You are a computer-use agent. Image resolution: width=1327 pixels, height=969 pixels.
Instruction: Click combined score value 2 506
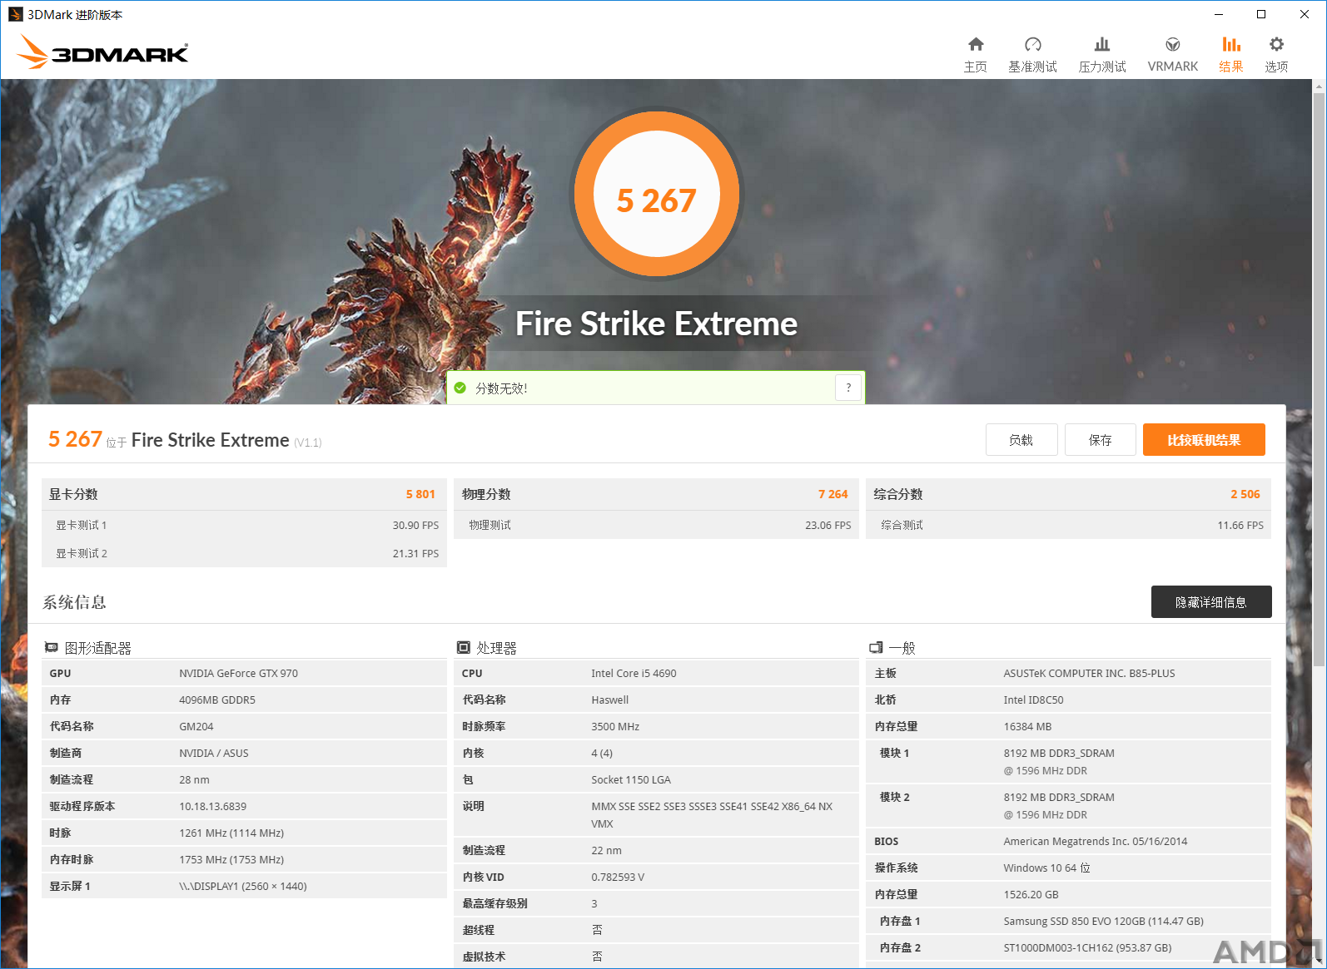tap(1245, 494)
